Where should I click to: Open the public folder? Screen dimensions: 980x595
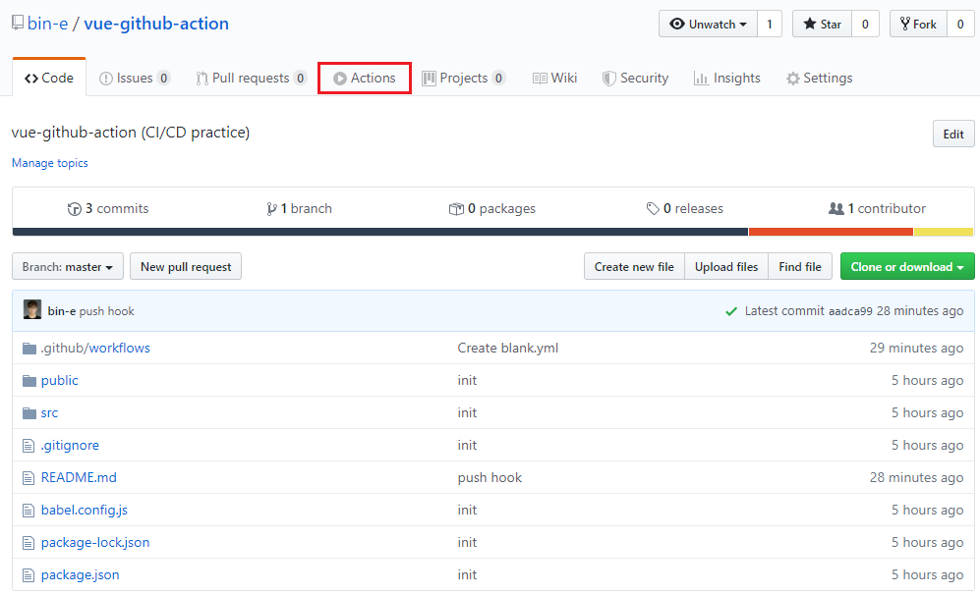tap(59, 381)
